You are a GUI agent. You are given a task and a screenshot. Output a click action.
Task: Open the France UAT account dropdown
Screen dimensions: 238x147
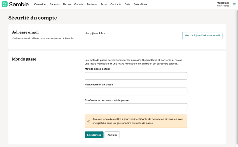(x=223, y=4)
